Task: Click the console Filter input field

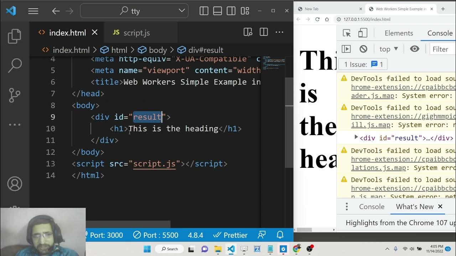Action: (x=442, y=49)
